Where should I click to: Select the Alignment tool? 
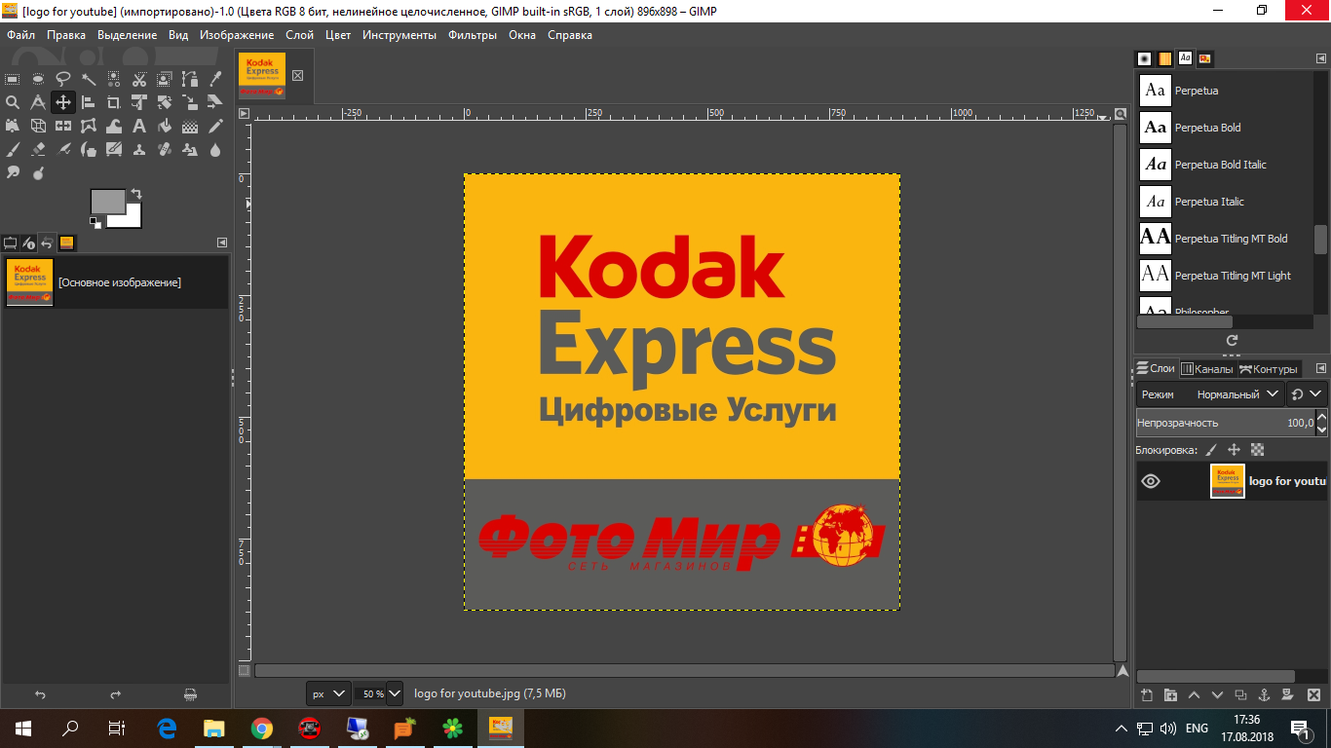[89, 102]
